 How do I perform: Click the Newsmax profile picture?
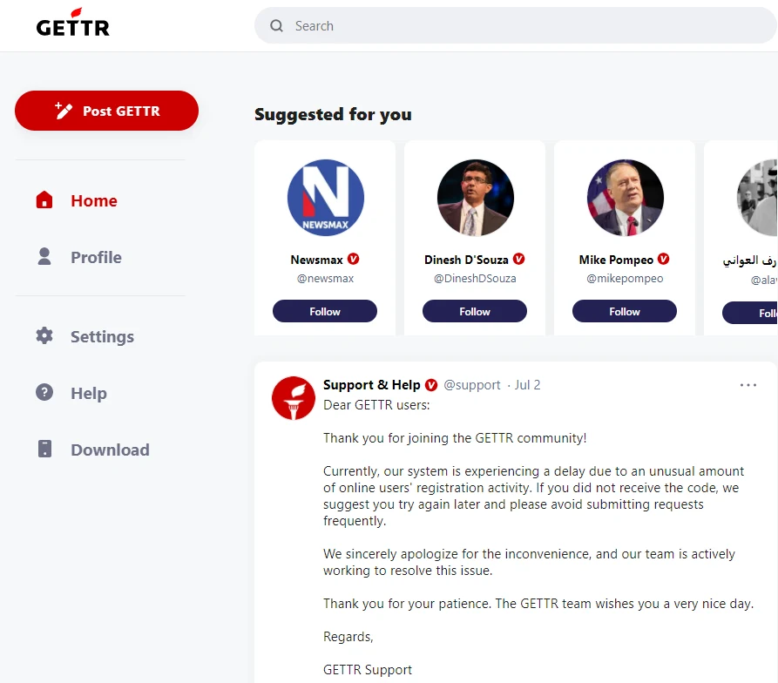[325, 198]
